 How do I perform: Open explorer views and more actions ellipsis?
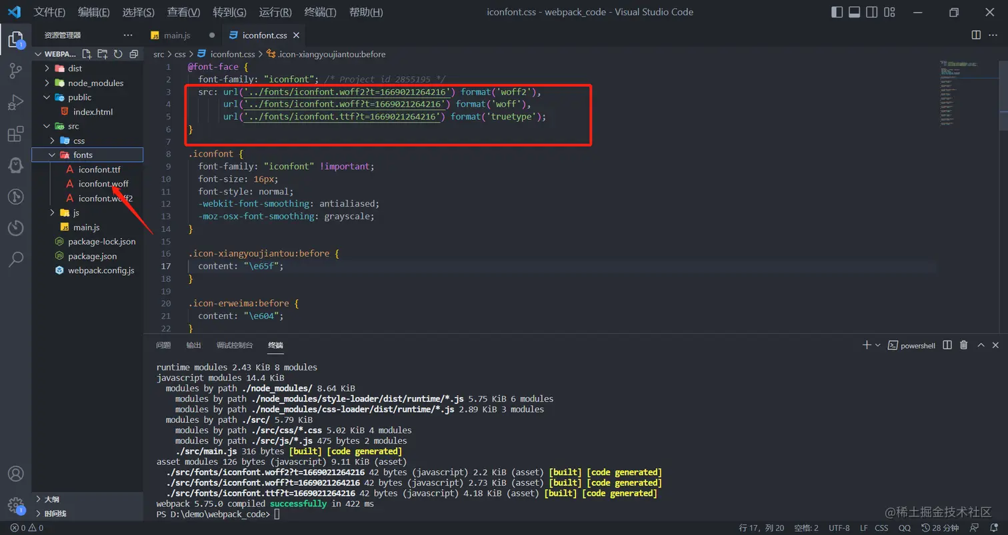coord(128,35)
